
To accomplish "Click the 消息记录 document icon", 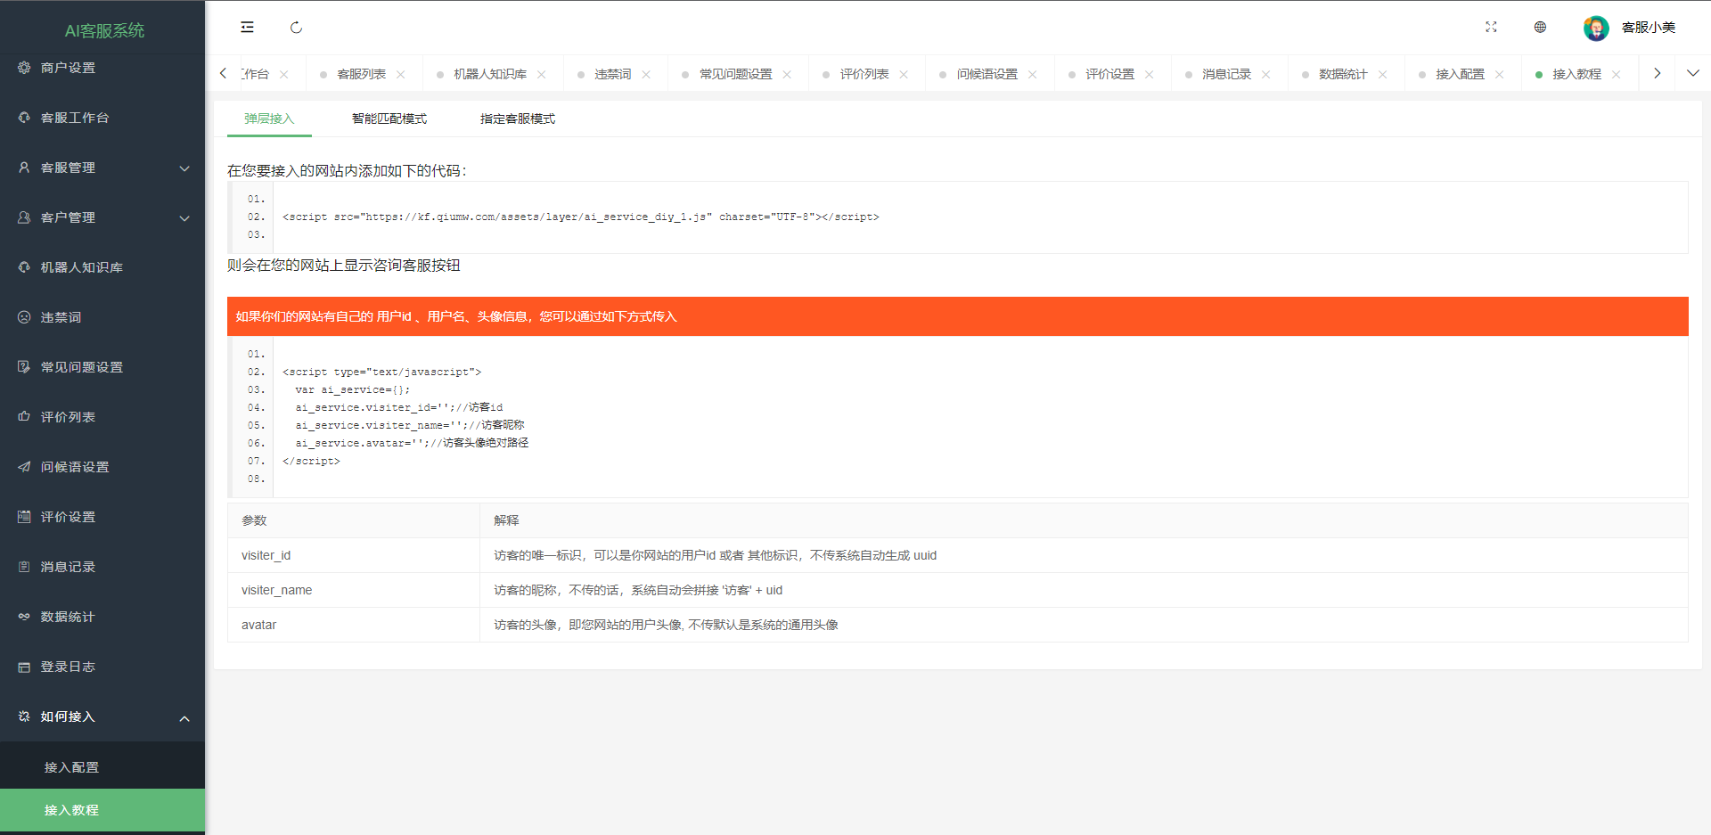I will click(x=24, y=567).
